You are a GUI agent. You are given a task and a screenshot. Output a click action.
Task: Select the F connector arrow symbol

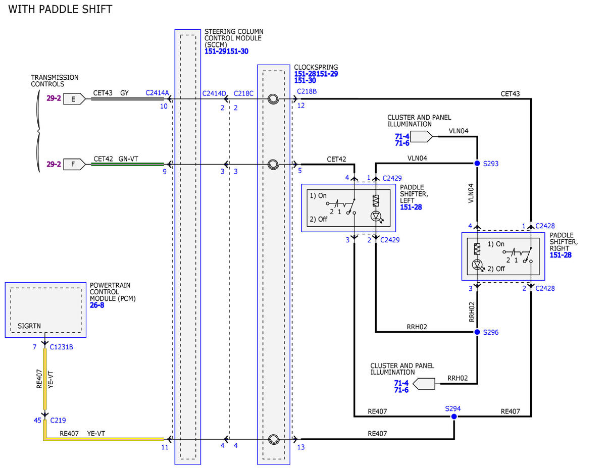[74, 164]
